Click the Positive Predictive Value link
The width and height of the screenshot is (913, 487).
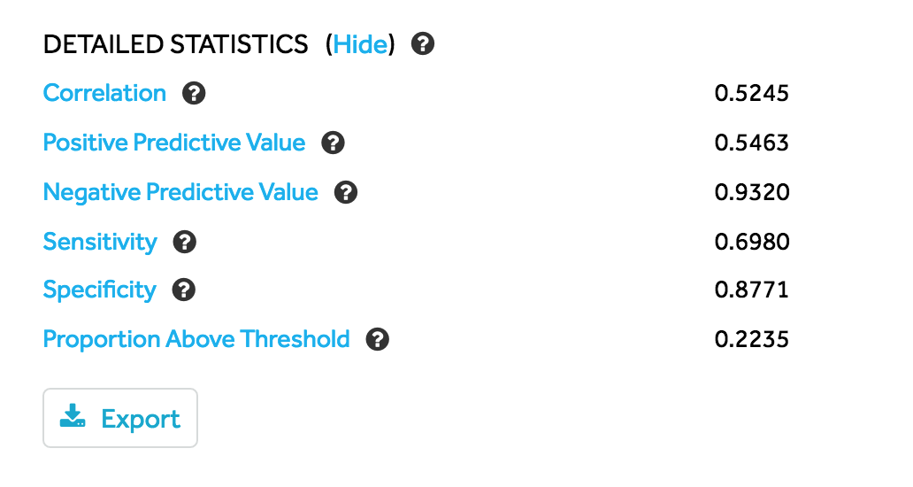pyautogui.click(x=174, y=143)
